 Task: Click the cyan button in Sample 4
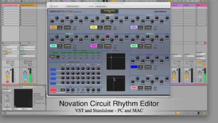(53, 46)
